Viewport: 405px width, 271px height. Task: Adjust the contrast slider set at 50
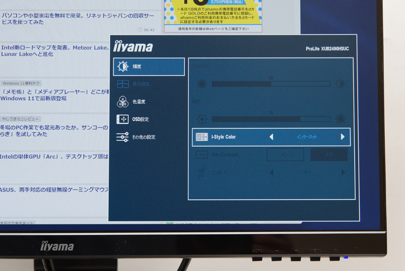[x=271, y=84]
